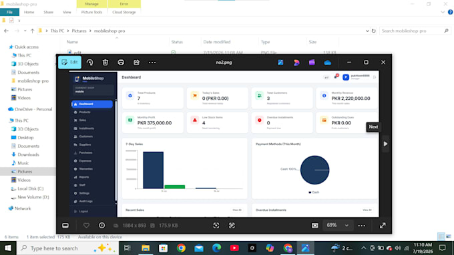Click Pictures in the address breadcrumb
454x255 pixels.
pyautogui.click(x=79, y=31)
